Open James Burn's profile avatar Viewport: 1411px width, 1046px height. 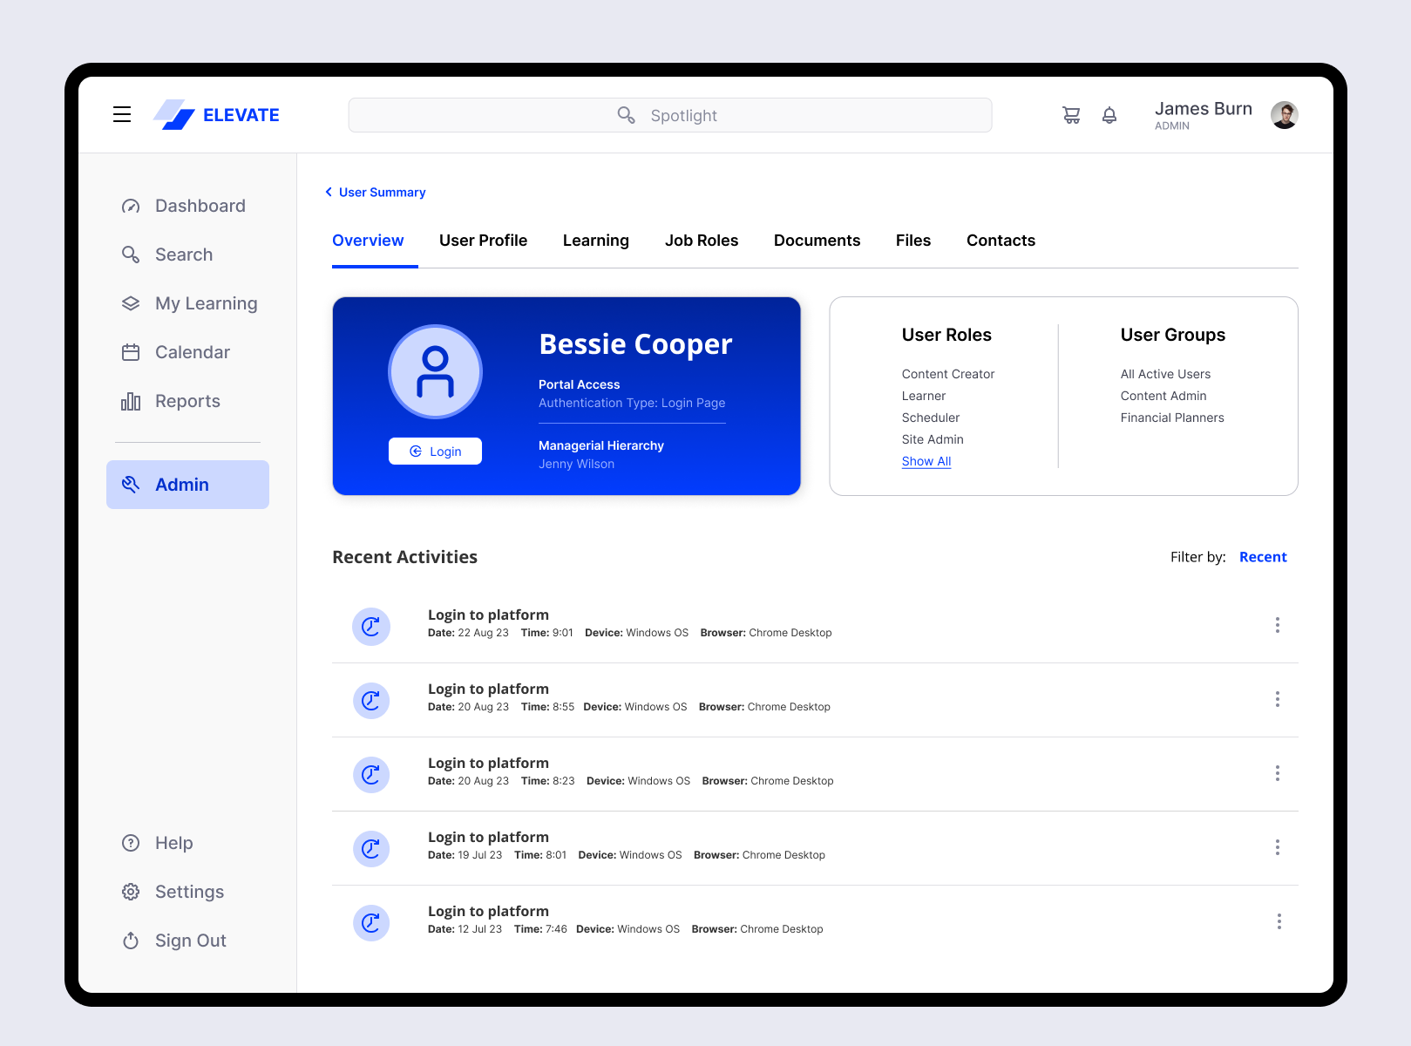coord(1284,114)
